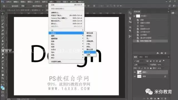178x100 pixels.
Task: Open fill 100% slider arrow
Action: tap(163, 68)
